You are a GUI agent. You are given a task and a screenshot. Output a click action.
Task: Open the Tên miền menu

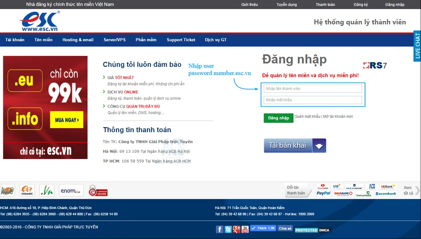point(44,40)
